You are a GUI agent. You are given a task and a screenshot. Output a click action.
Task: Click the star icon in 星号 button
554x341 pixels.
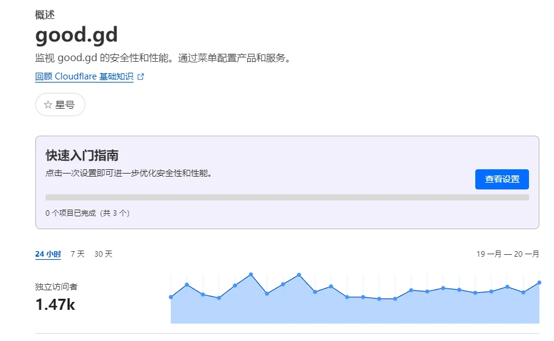[x=48, y=105]
